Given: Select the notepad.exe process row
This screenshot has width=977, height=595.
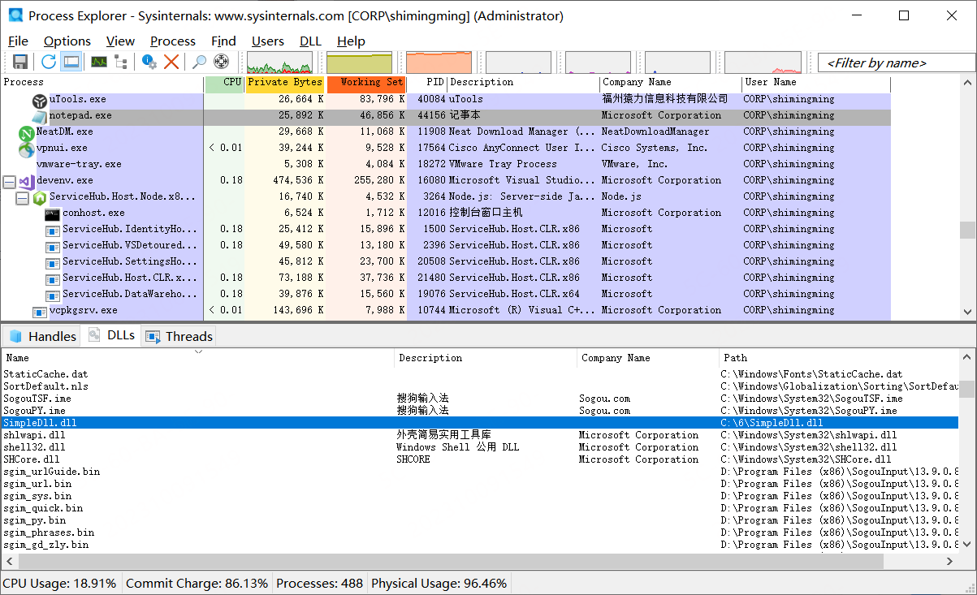Looking at the screenshot, I should [x=80, y=116].
